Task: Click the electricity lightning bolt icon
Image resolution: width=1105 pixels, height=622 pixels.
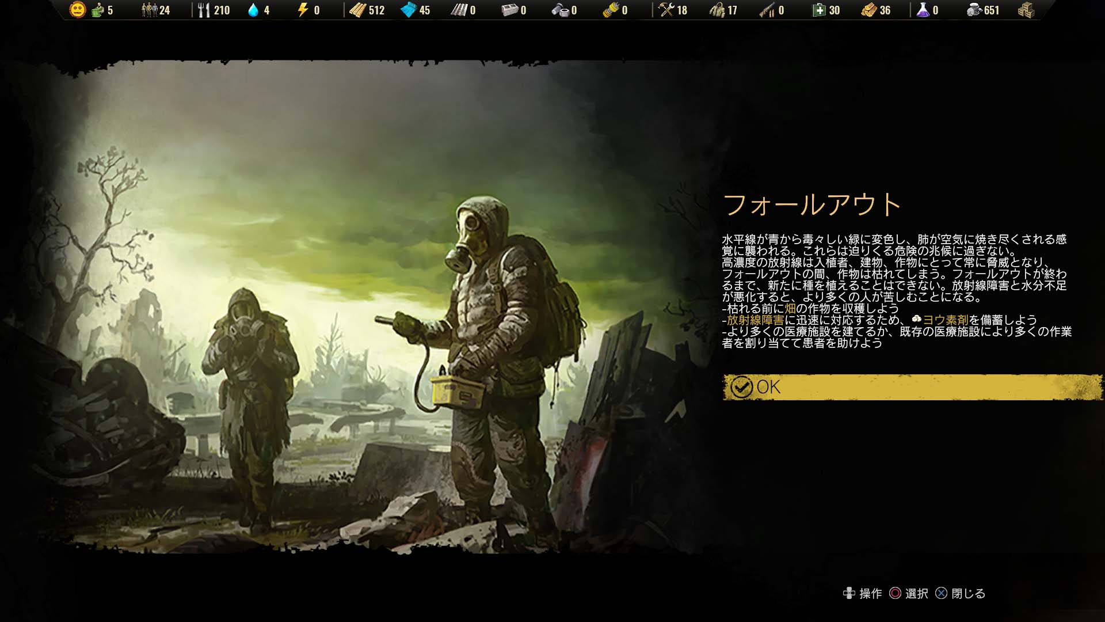Action: 303,10
